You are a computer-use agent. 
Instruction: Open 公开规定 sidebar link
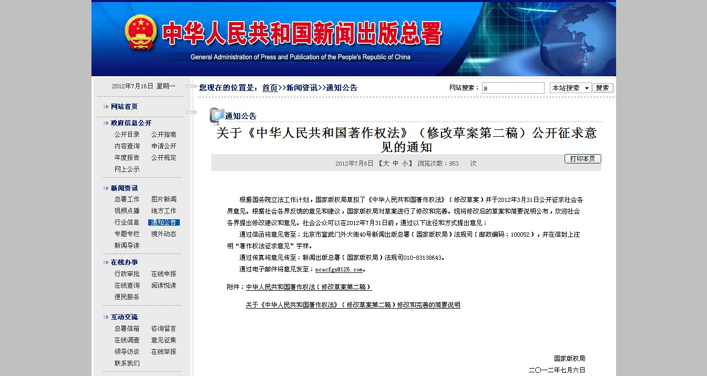coord(164,158)
